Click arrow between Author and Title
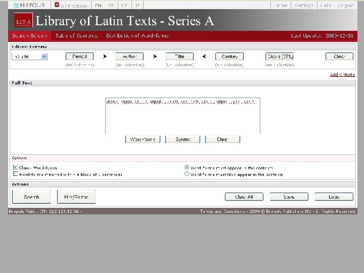Screen dimensions: 364x273 [x=155, y=56]
